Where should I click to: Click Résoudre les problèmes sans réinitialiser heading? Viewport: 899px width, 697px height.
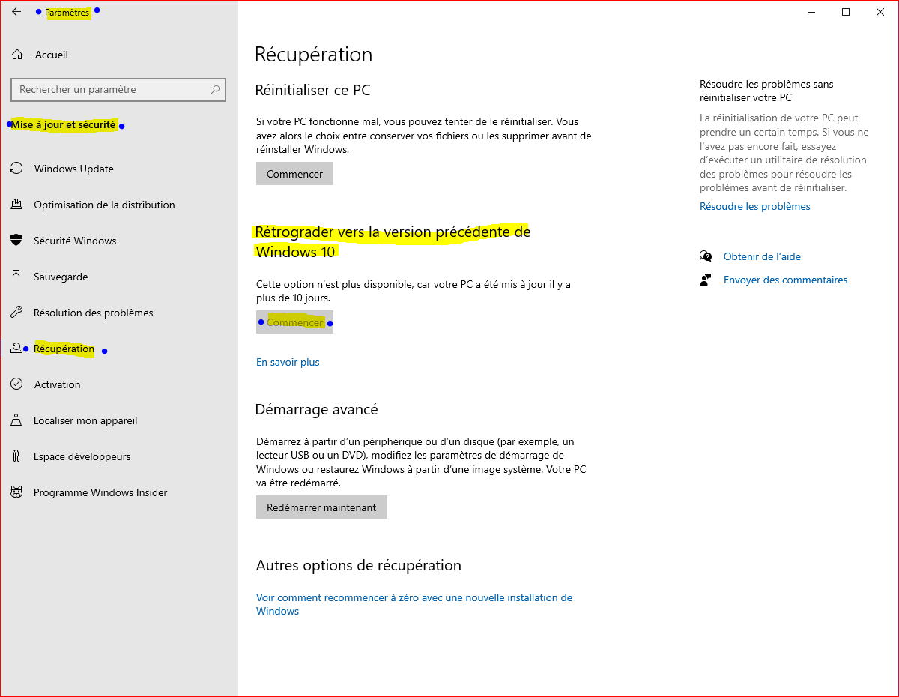pos(766,91)
